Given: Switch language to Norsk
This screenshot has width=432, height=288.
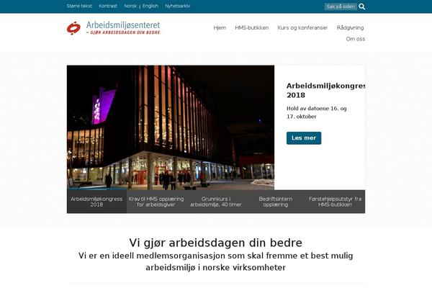Looking at the screenshot, I should 130,6.
